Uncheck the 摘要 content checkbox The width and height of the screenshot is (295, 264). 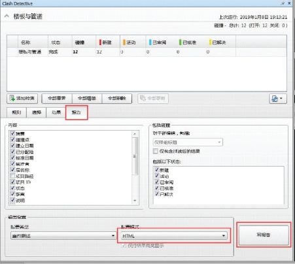coord(12,133)
